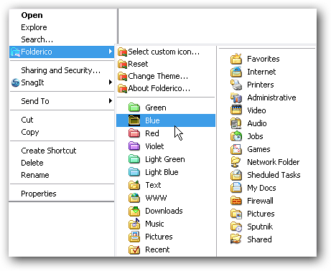Click the Video film folder icon

(236, 110)
